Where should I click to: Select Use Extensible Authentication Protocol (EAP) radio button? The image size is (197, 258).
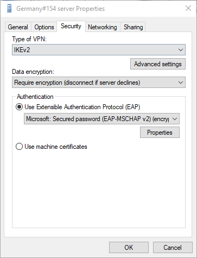[x=19, y=107]
